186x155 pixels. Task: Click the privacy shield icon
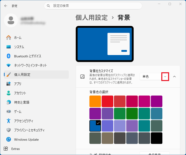[8, 130]
